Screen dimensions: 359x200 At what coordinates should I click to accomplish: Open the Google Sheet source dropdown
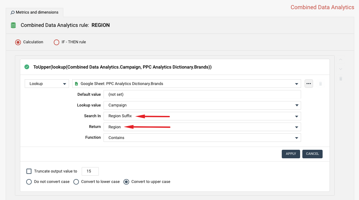[x=186, y=84]
